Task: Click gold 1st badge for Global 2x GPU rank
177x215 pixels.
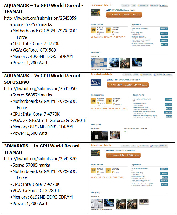Action: 93,101
